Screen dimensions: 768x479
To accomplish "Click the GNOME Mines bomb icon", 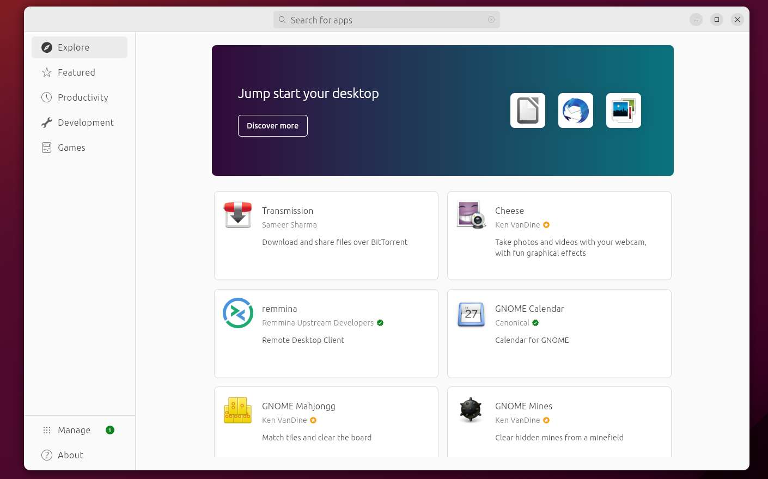I will pyautogui.click(x=471, y=410).
